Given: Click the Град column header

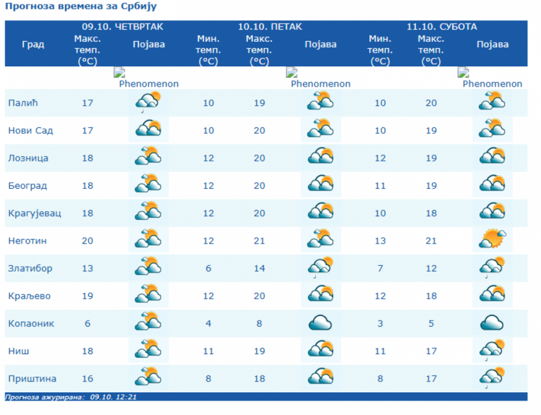Looking at the screenshot, I should (x=33, y=45).
